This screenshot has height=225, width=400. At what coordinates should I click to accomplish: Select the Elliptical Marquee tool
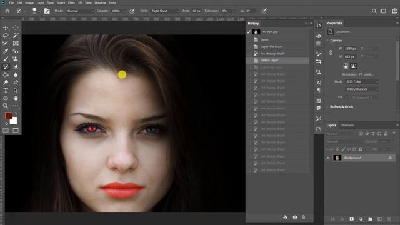[x=16, y=27]
